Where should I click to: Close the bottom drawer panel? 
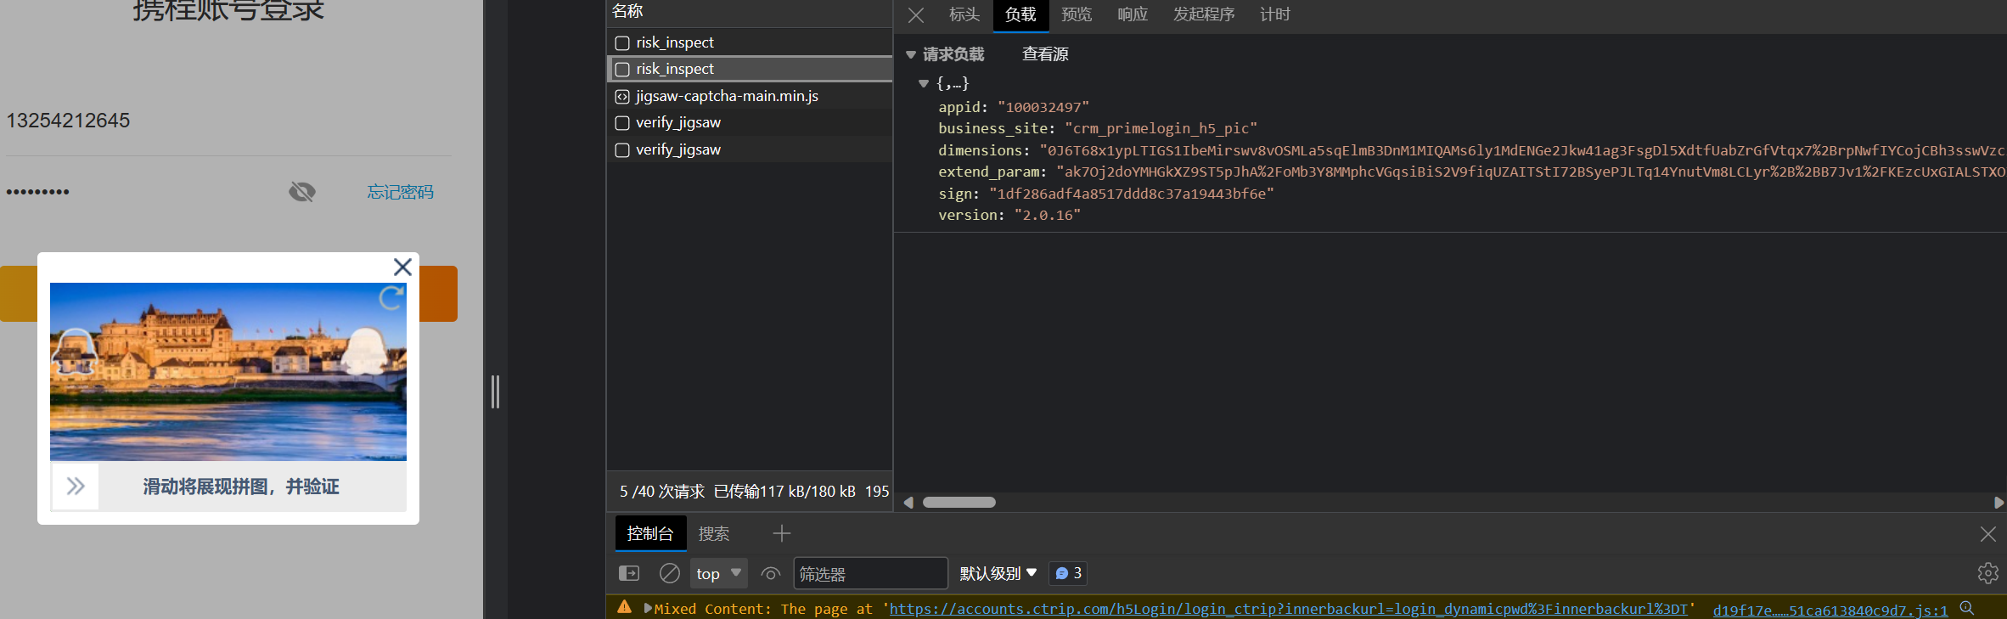click(x=1988, y=534)
